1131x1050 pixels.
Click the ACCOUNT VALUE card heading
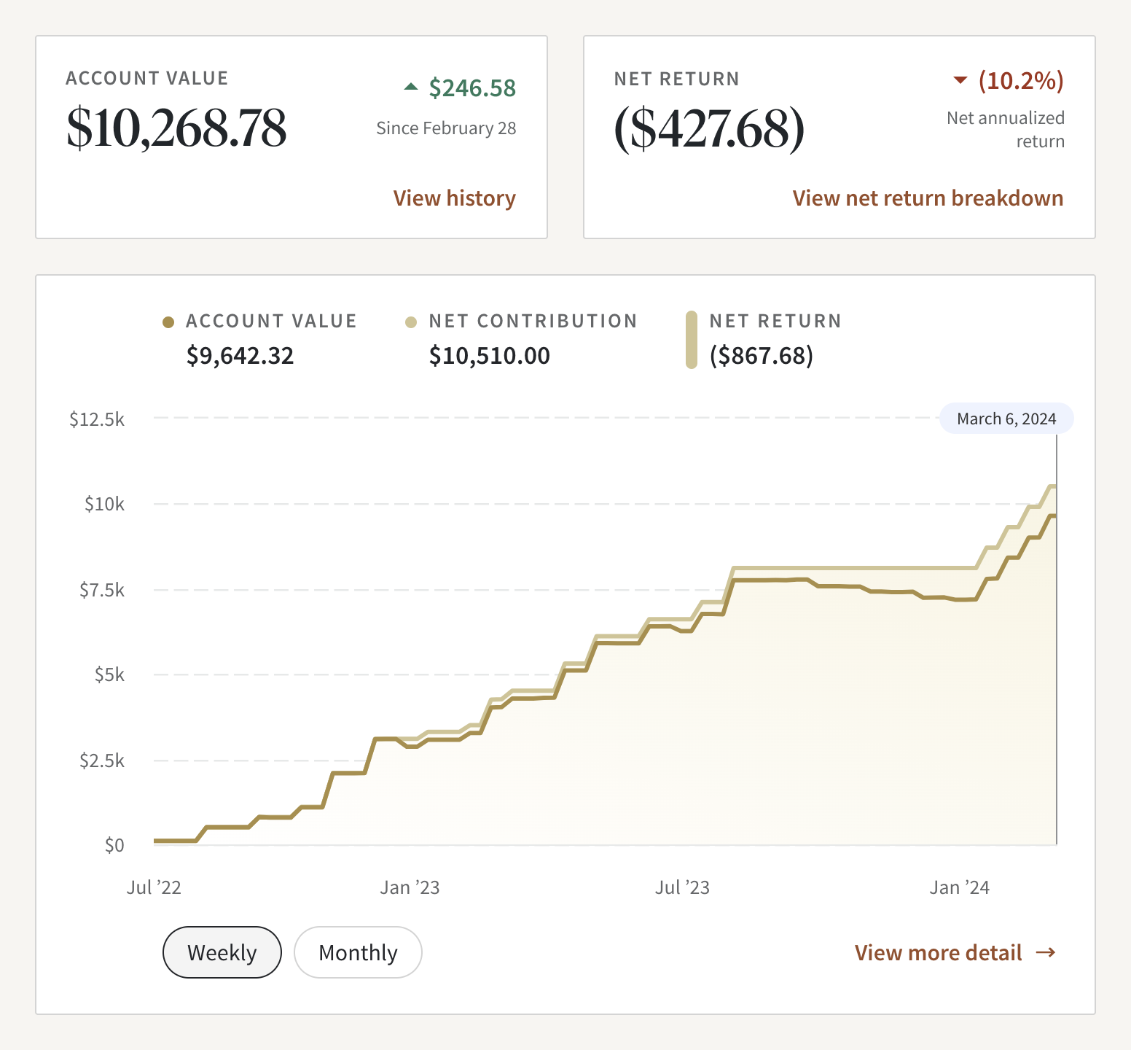(x=147, y=78)
